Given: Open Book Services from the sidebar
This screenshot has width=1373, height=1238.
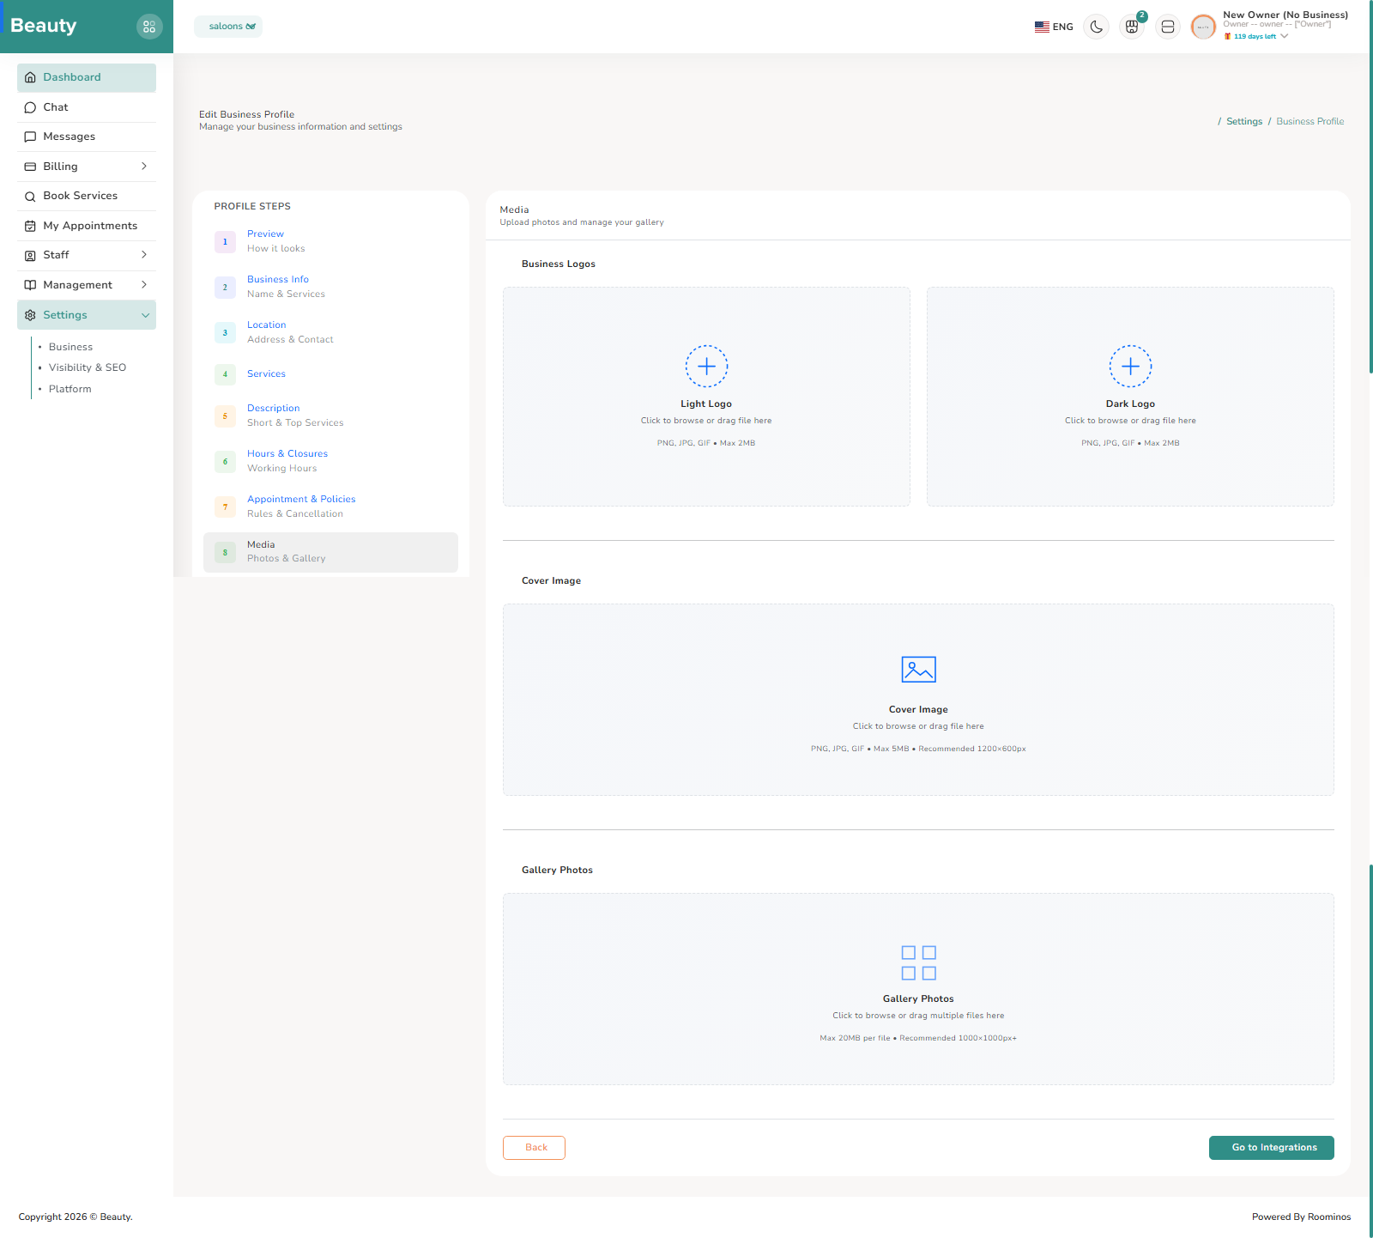Looking at the screenshot, I should click(x=82, y=195).
